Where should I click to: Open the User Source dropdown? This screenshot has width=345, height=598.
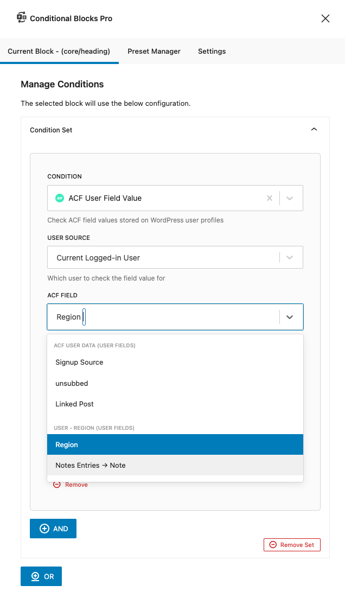290,257
